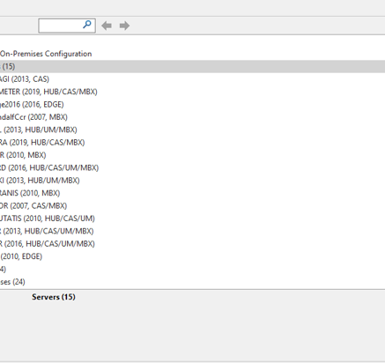The width and height of the screenshot is (385, 363).
Task: Select the On-Premises Configuration node
Action: pos(46,54)
